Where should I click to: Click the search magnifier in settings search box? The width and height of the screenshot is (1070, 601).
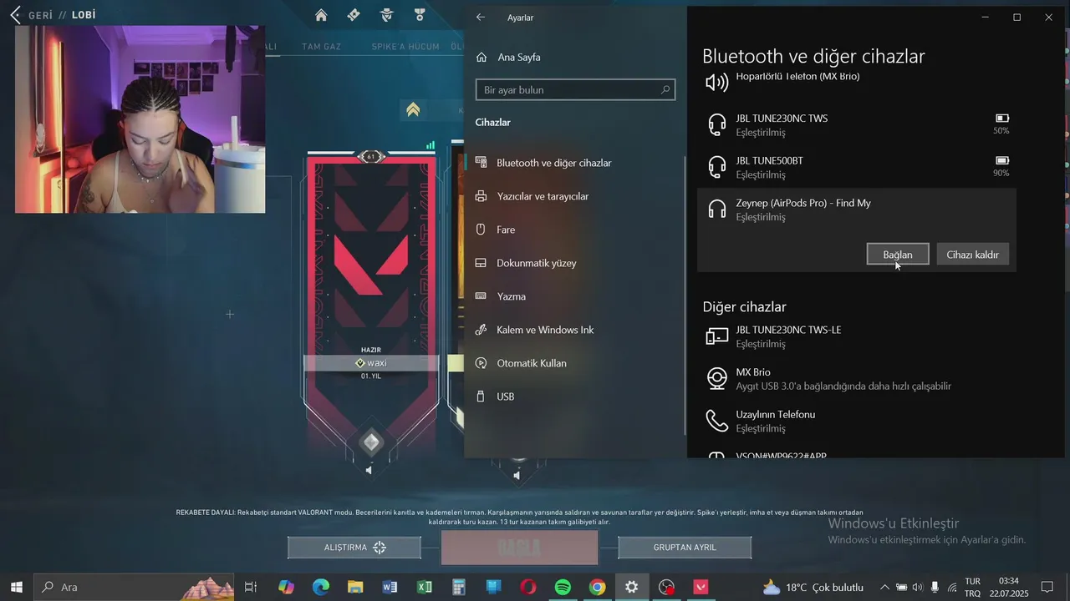pos(665,90)
